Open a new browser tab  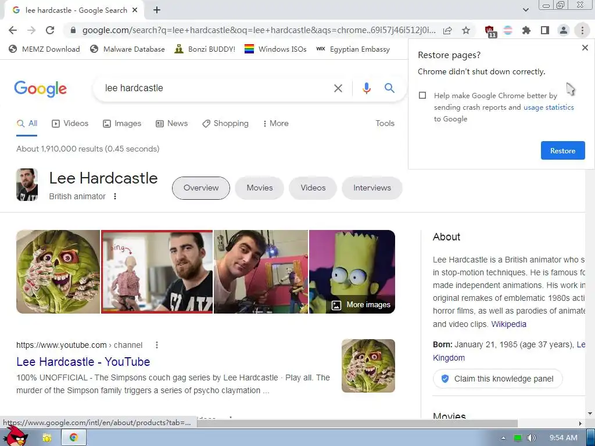coord(157,10)
